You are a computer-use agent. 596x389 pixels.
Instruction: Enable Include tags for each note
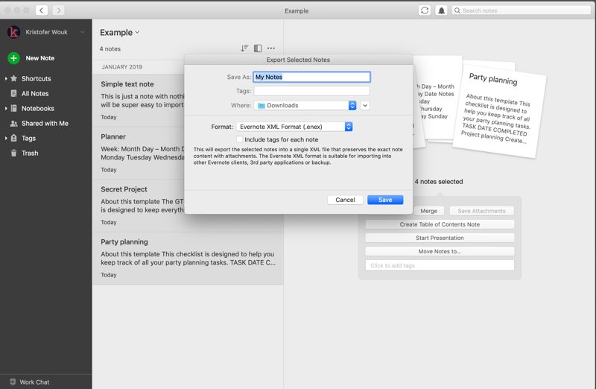239,139
